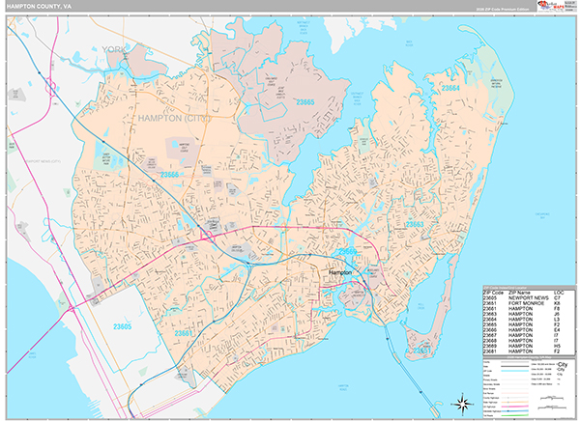
Task: Click the YORK county label
Action: pyautogui.click(x=114, y=47)
